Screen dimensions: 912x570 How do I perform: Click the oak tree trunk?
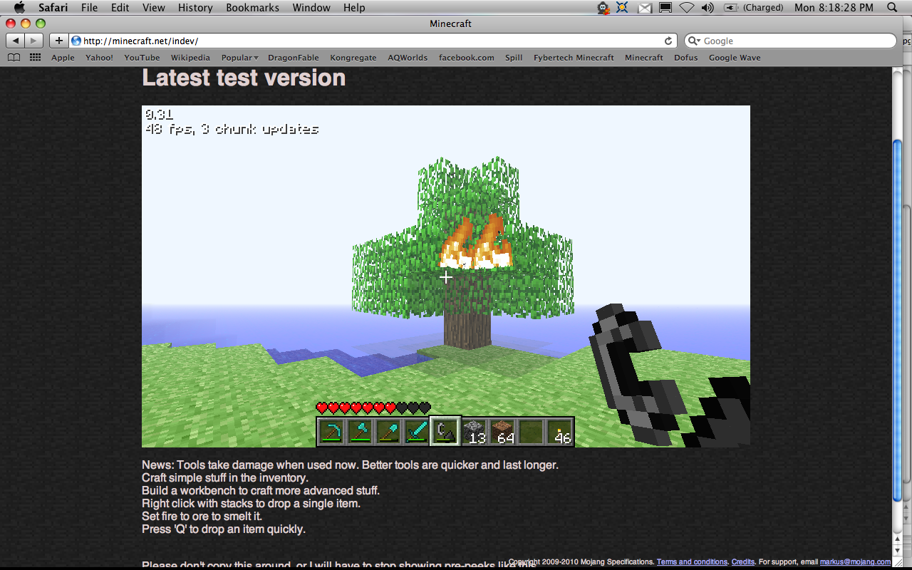[x=467, y=329]
